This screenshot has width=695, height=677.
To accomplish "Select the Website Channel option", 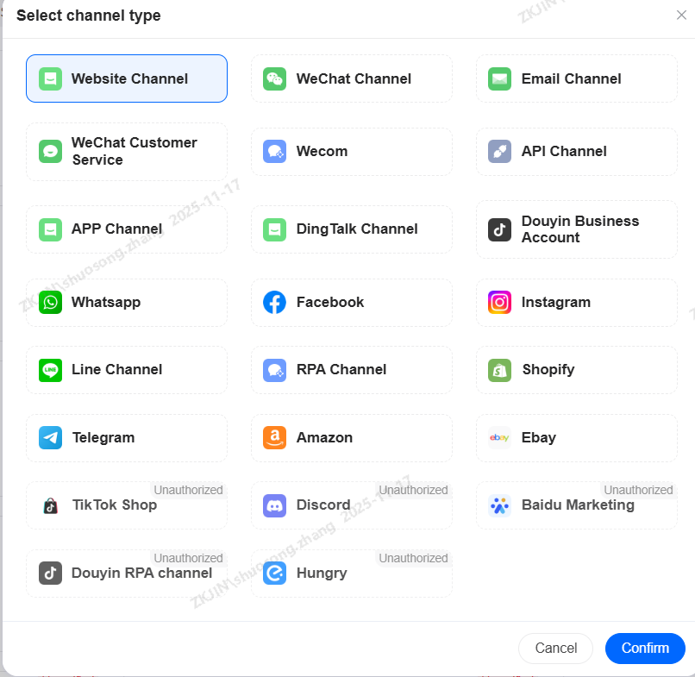I will pyautogui.click(x=127, y=78).
